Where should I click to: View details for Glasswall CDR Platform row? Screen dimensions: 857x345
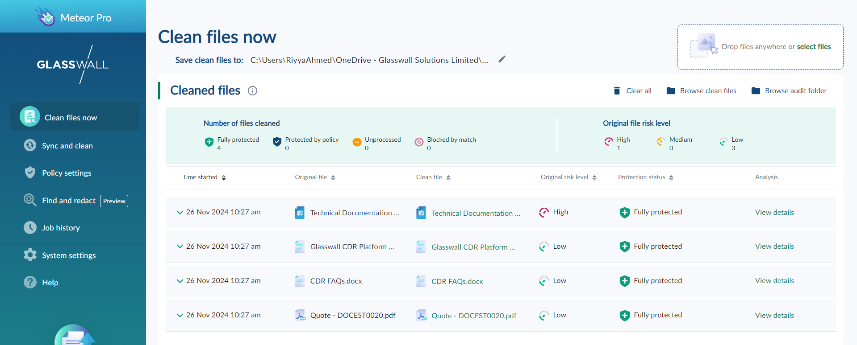tap(774, 246)
